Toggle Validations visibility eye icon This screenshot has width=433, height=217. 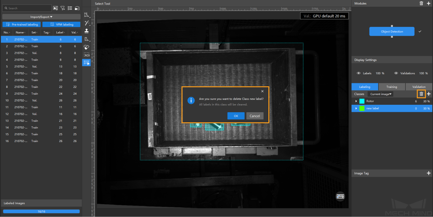pos(396,73)
